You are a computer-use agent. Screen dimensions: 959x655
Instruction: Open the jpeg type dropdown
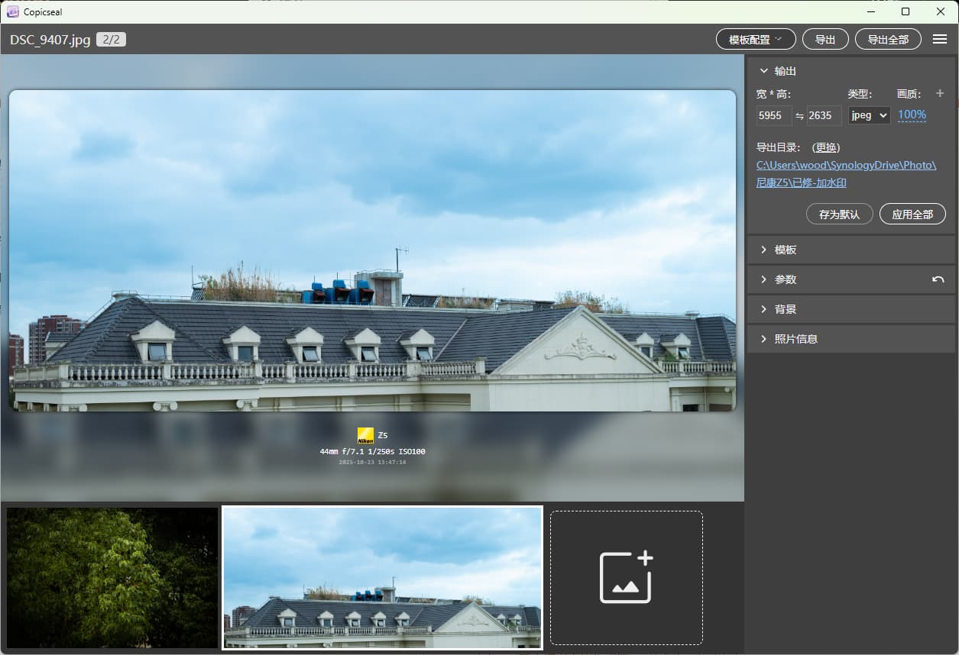click(x=869, y=115)
